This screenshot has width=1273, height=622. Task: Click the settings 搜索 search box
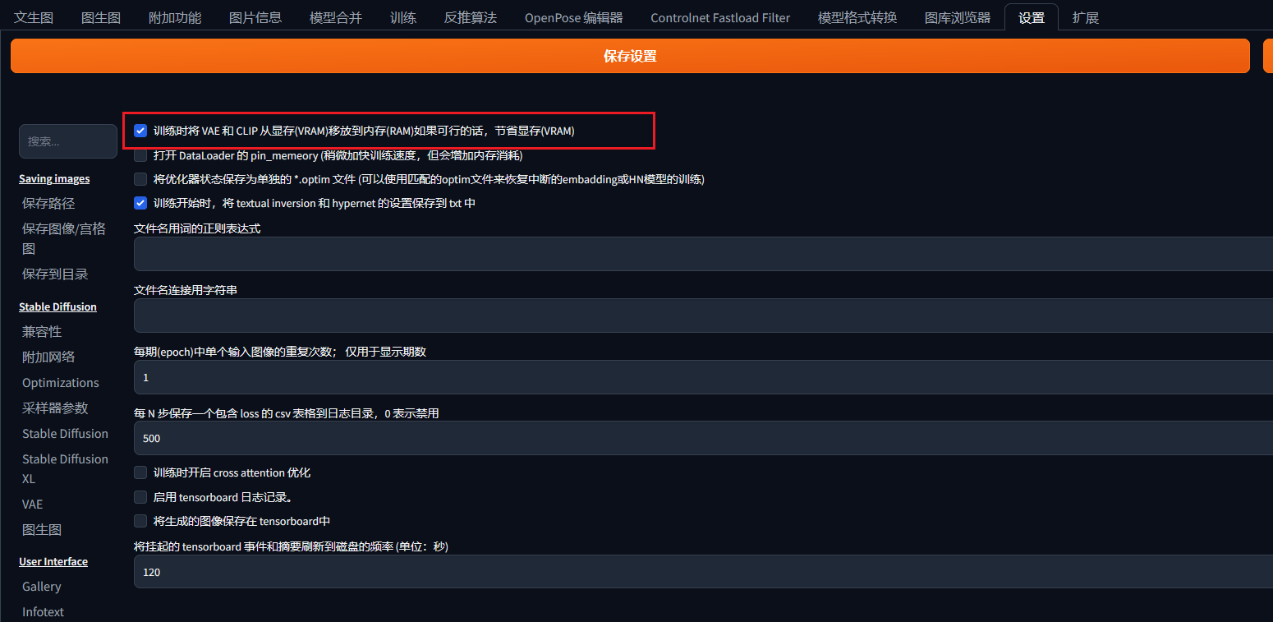[x=68, y=141]
